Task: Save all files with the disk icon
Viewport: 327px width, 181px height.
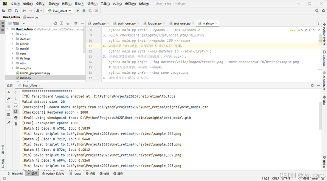Action: [10, 11]
